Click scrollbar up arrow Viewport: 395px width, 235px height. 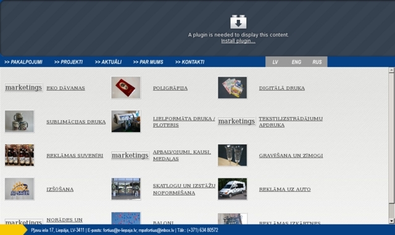click(x=391, y=70)
